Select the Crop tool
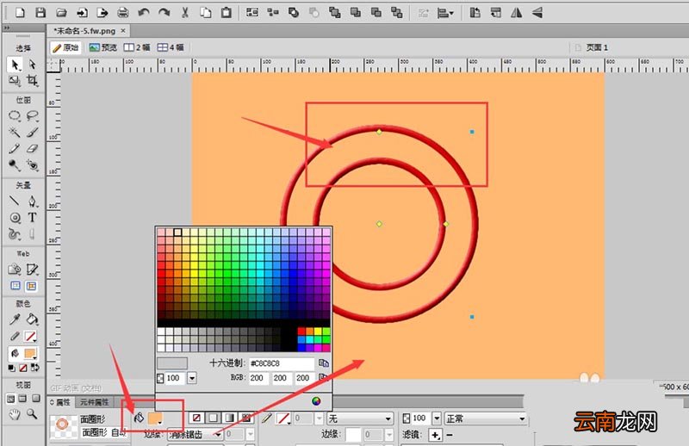The height and width of the screenshot is (446, 689). 32,80
